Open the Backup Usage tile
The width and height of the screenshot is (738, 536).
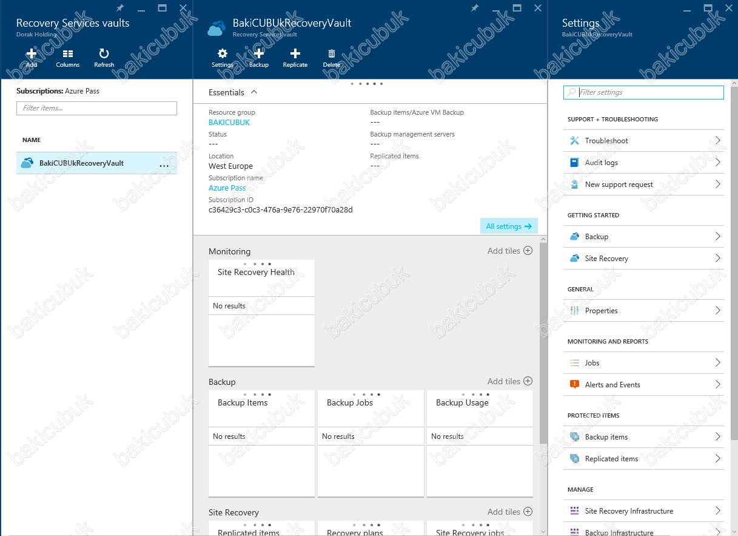480,444
